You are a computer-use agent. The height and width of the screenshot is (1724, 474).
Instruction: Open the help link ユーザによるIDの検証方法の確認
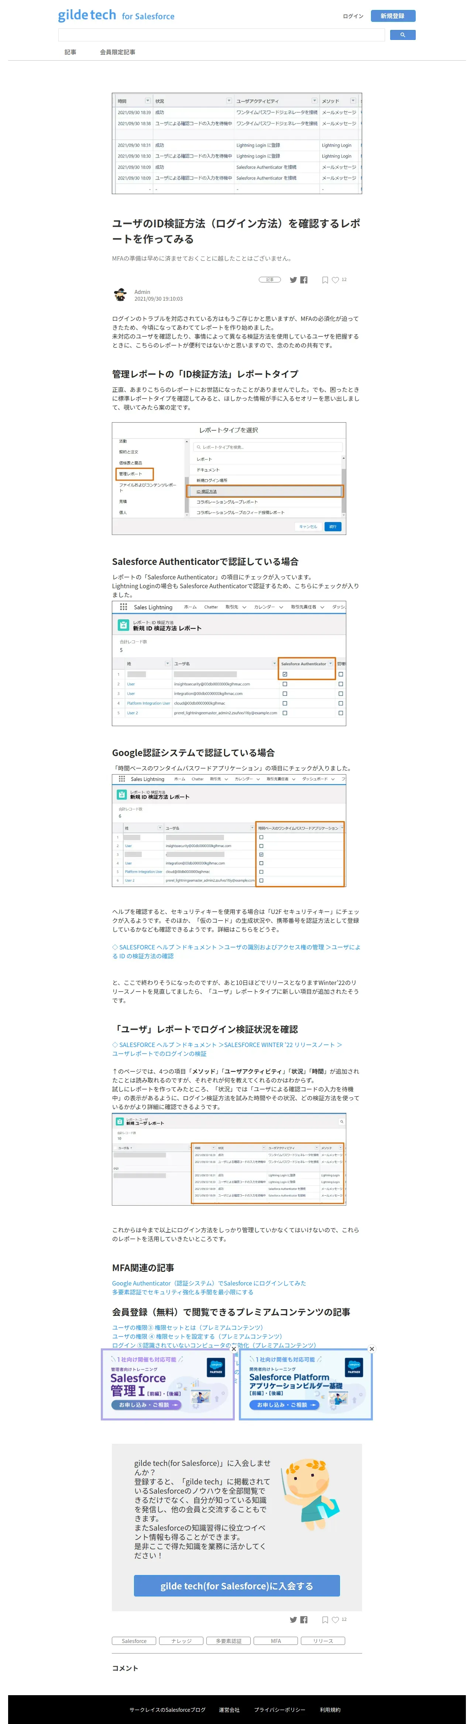point(236,951)
